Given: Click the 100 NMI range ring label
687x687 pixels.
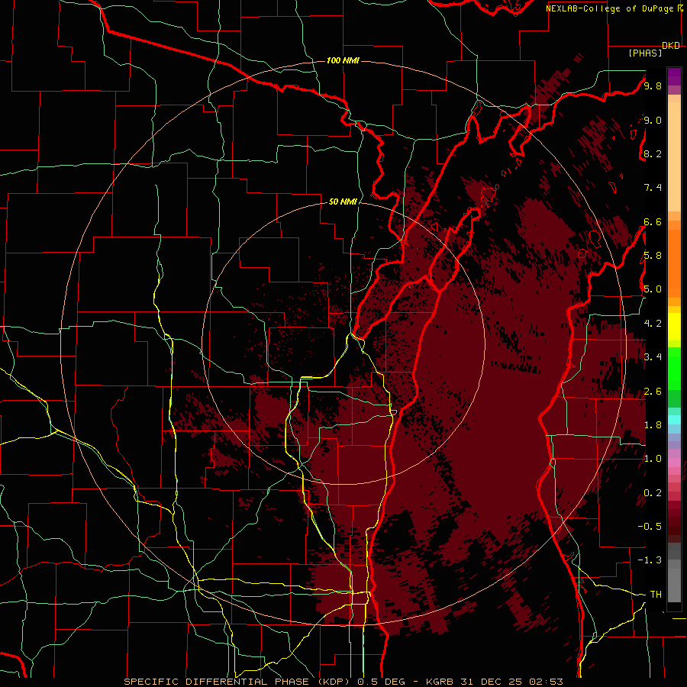Looking at the screenshot, I should pos(343,60).
